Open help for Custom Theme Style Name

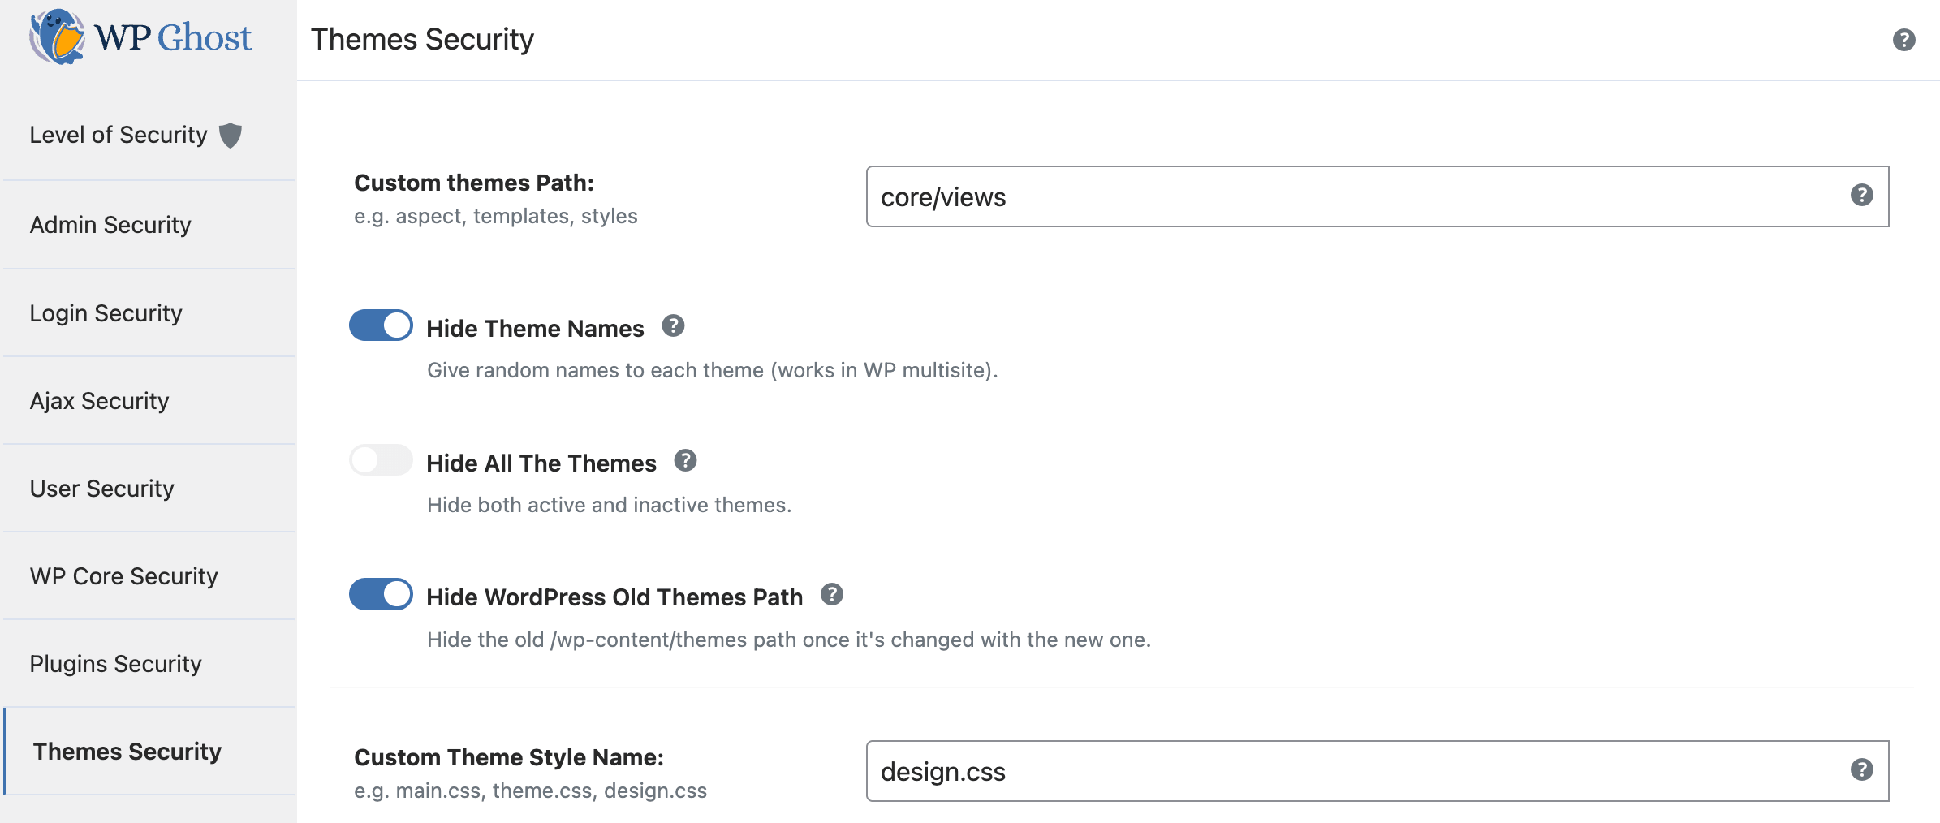(1864, 770)
